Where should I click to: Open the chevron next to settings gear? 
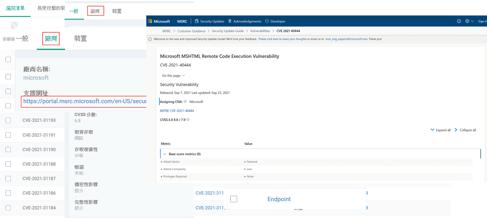[x=473, y=21]
